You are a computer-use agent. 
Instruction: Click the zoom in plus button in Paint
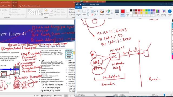(171, 95)
